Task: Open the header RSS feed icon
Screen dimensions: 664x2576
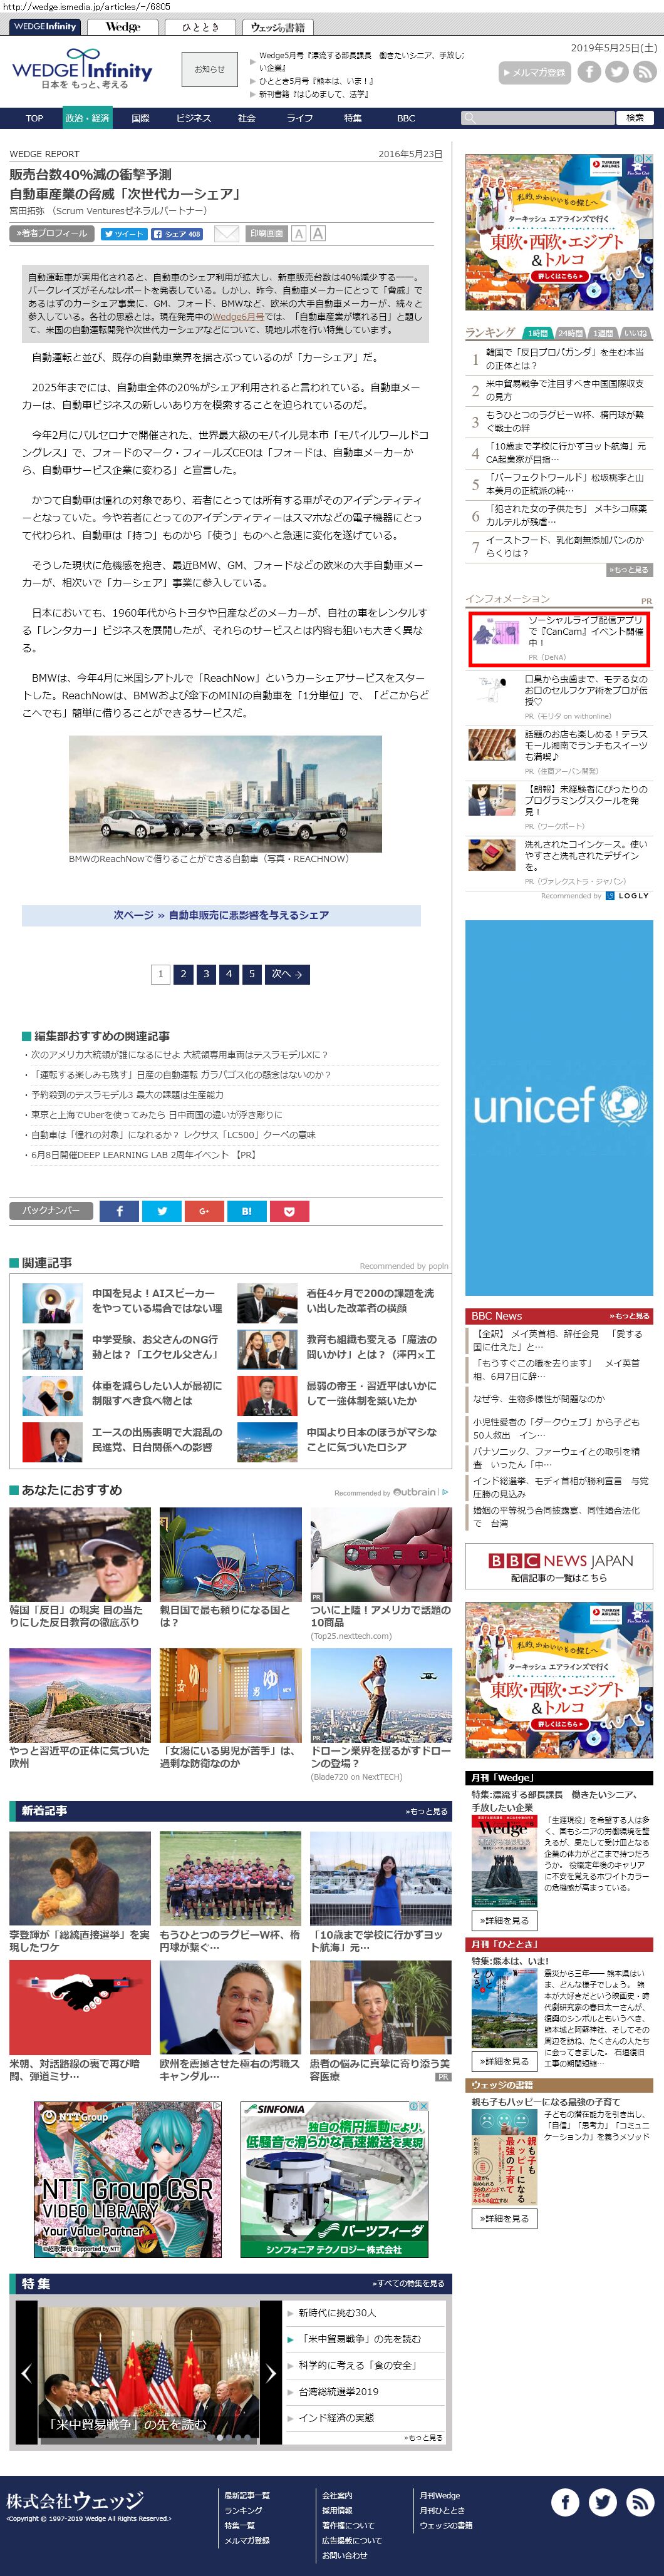Action: (x=645, y=72)
